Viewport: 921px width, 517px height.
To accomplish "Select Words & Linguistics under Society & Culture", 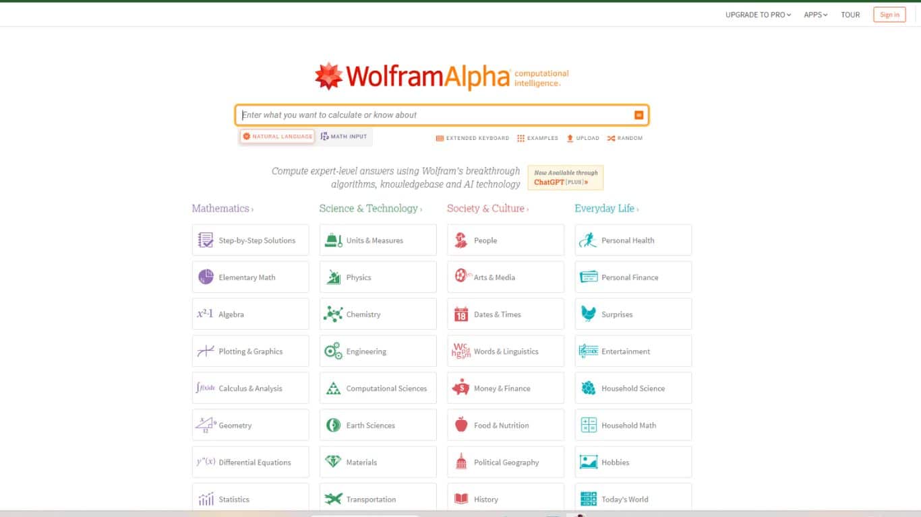I will (505, 351).
